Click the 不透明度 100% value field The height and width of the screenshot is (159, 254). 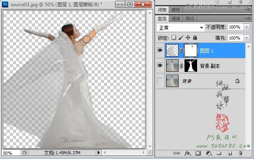235,27
